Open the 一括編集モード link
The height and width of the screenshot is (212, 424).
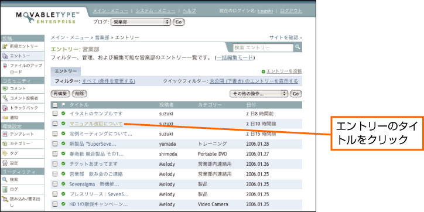[x=235, y=57]
